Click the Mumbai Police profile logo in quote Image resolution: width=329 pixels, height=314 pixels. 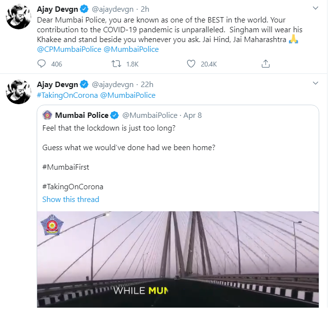click(48, 115)
